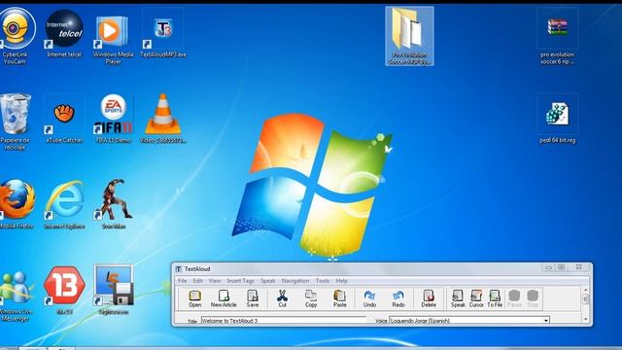Select the red 13 hexagon shortcut
Screen dimensions: 622x350
point(64,291)
